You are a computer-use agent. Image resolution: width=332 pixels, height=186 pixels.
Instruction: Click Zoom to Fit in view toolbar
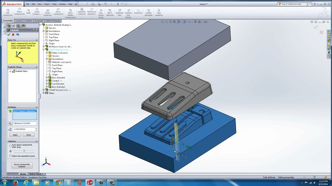click(162, 22)
